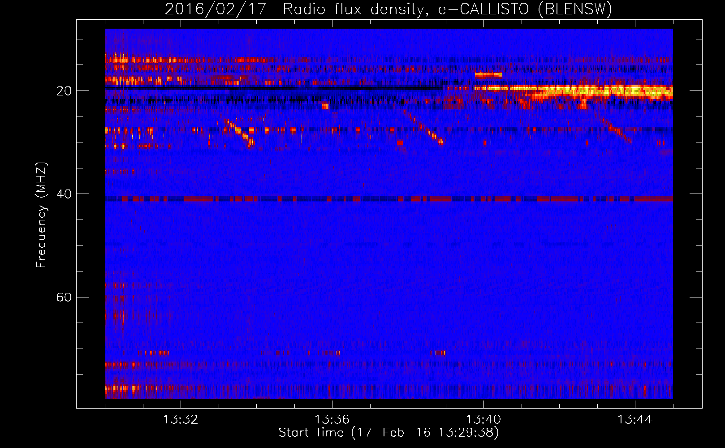The width and height of the screenshot is (725, 448).
Task: Click the 13:44 time tick label
Action: point(635,420)
